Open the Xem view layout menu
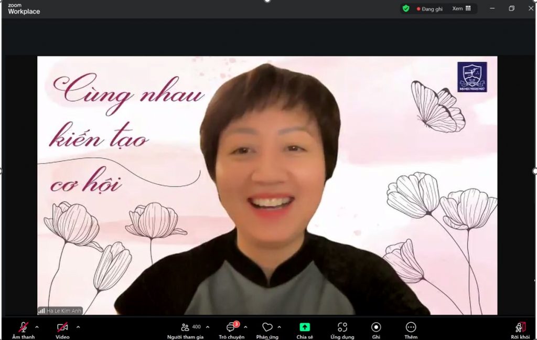This screenshot has width=537, height=340. [x=461, y=8]
